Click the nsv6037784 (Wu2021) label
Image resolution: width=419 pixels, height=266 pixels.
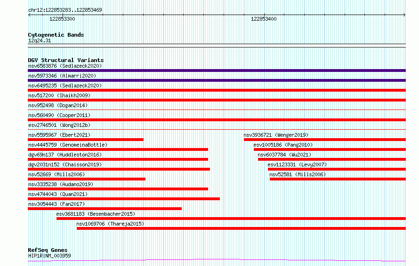click(284, 155)
